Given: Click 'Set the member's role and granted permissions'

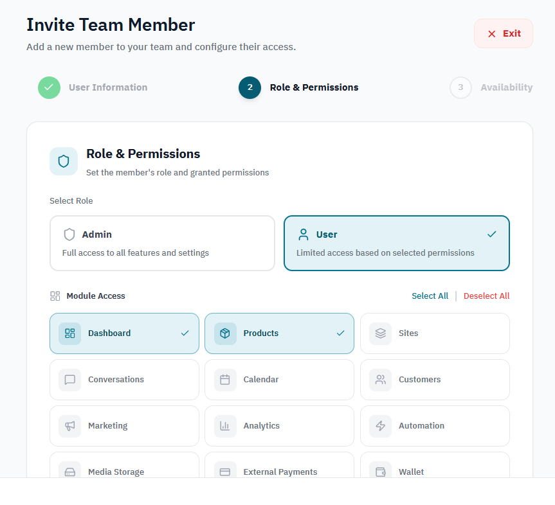Looking at the screenshot, I should 177,173.
